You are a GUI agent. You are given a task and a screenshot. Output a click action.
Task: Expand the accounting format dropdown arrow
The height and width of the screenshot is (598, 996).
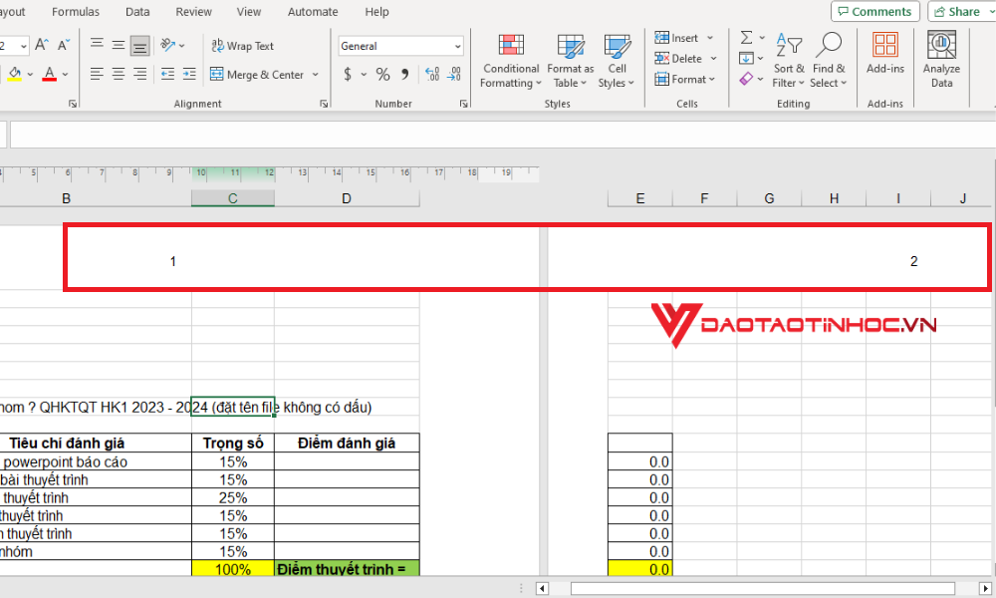[x=364, y=75]
